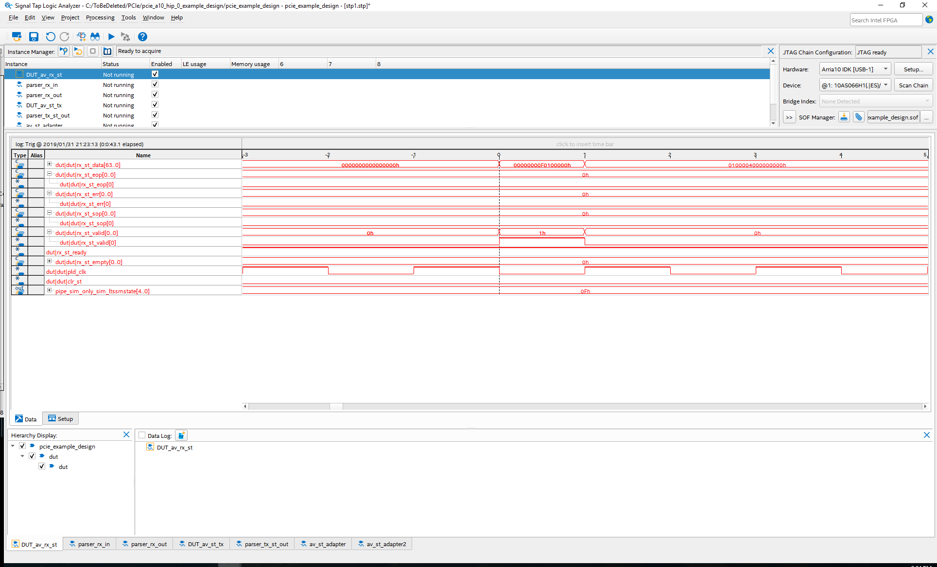Click the Setup... hardware button
The width and height of the screenshot is (937, 567).
pos(913,69)
